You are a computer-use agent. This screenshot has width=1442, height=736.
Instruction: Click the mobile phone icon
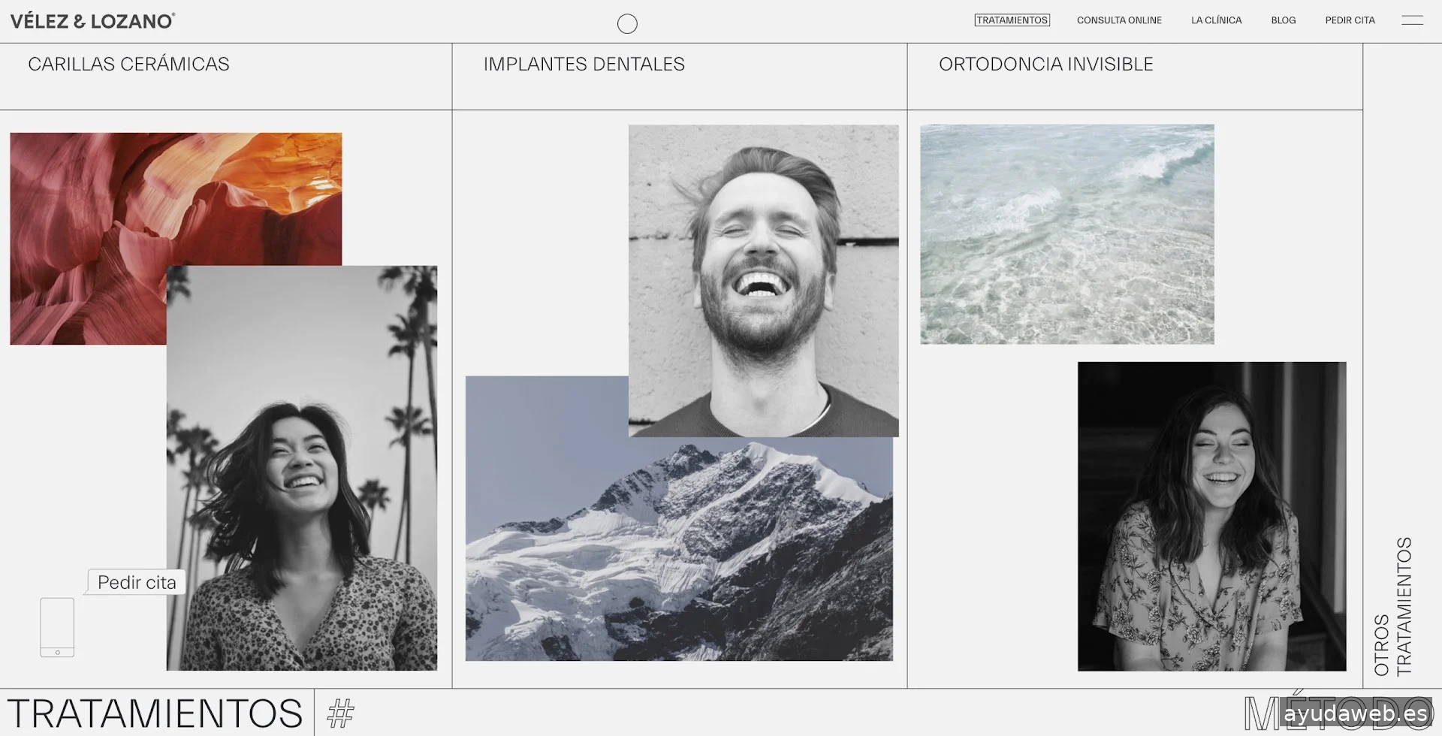(x=57, y=627)
